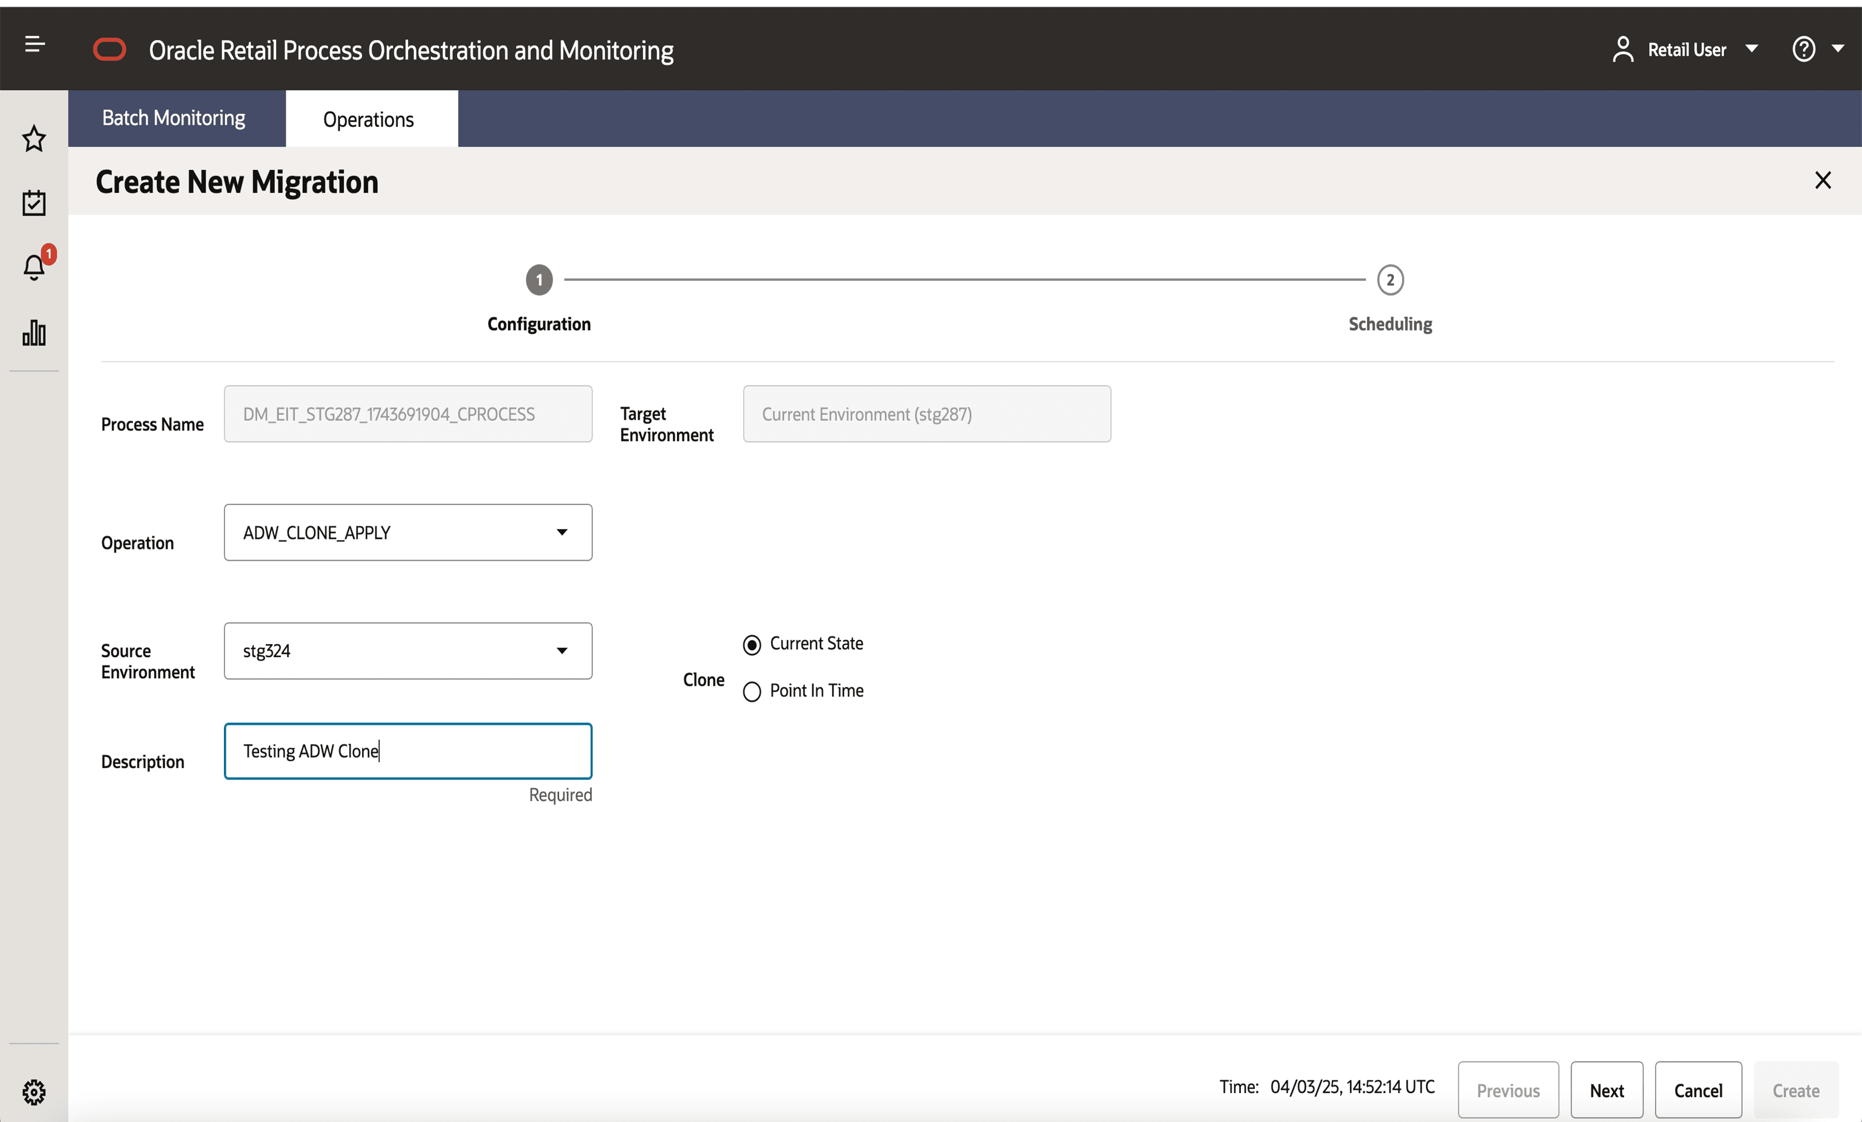Click the Oracle logo icon
The image size is (1862, 1122).
pyautogui.click(x=109, y=50)
